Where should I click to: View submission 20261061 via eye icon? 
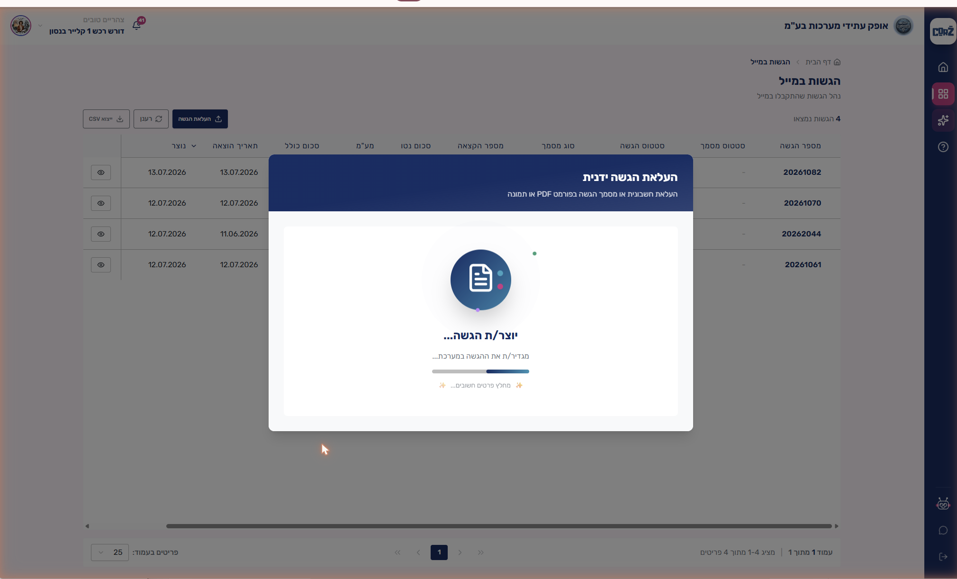[x=101, y=265]
